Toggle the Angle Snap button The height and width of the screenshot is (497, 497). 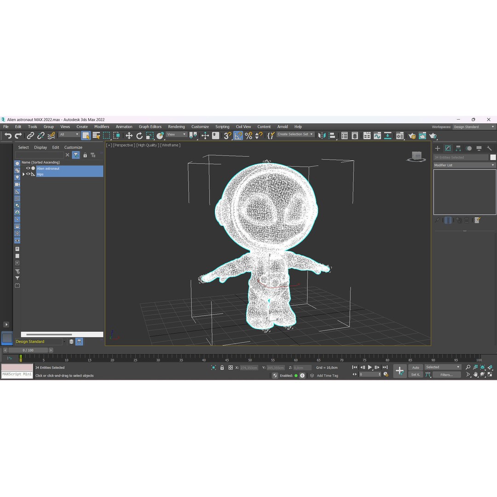coord(238,136)
